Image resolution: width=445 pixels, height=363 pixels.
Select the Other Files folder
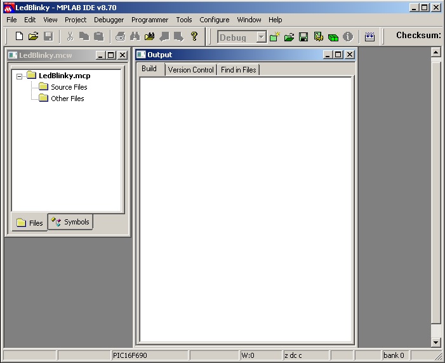click(67, 99)
